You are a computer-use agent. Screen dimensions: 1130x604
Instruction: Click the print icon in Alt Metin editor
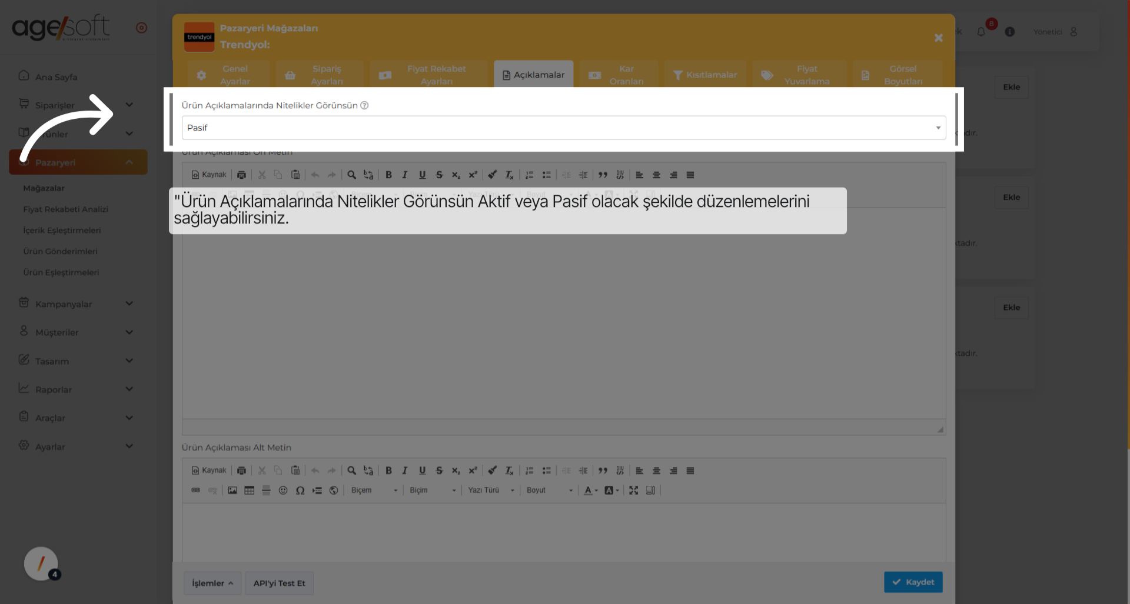[241, 470]
